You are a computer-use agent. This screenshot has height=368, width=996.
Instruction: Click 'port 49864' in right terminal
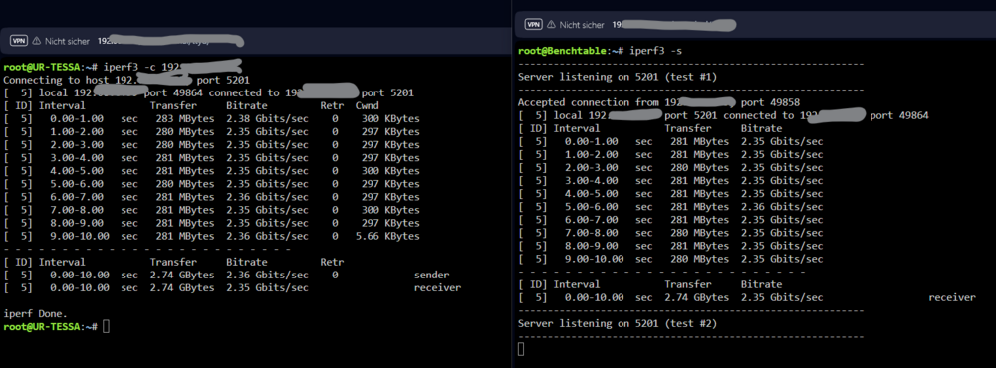[899, 115]
